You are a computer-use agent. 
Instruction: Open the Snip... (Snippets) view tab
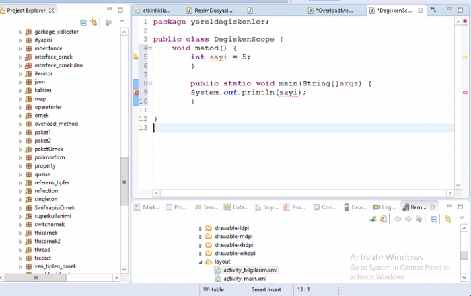[266, 207]
